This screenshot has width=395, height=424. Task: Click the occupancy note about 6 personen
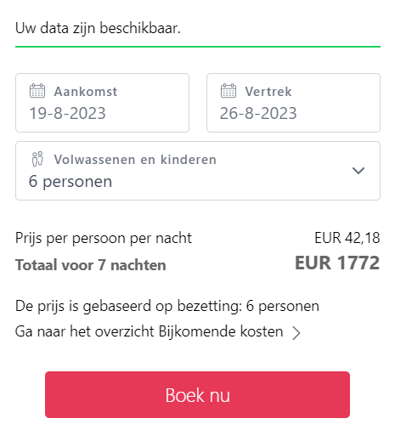[x=167, y=306]
